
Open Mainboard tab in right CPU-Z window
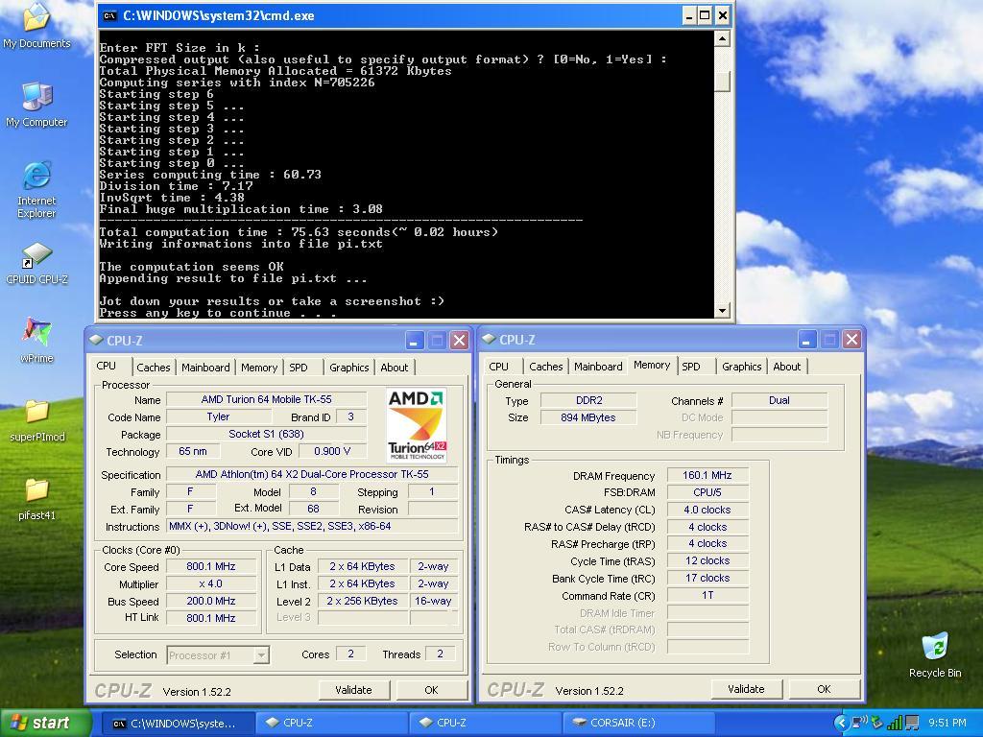point(598,366)
